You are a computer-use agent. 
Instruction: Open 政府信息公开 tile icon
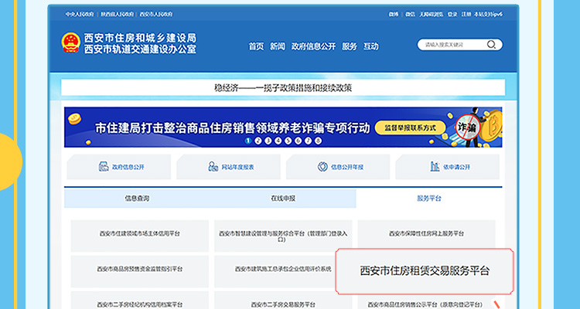click(x=104, y=167)
